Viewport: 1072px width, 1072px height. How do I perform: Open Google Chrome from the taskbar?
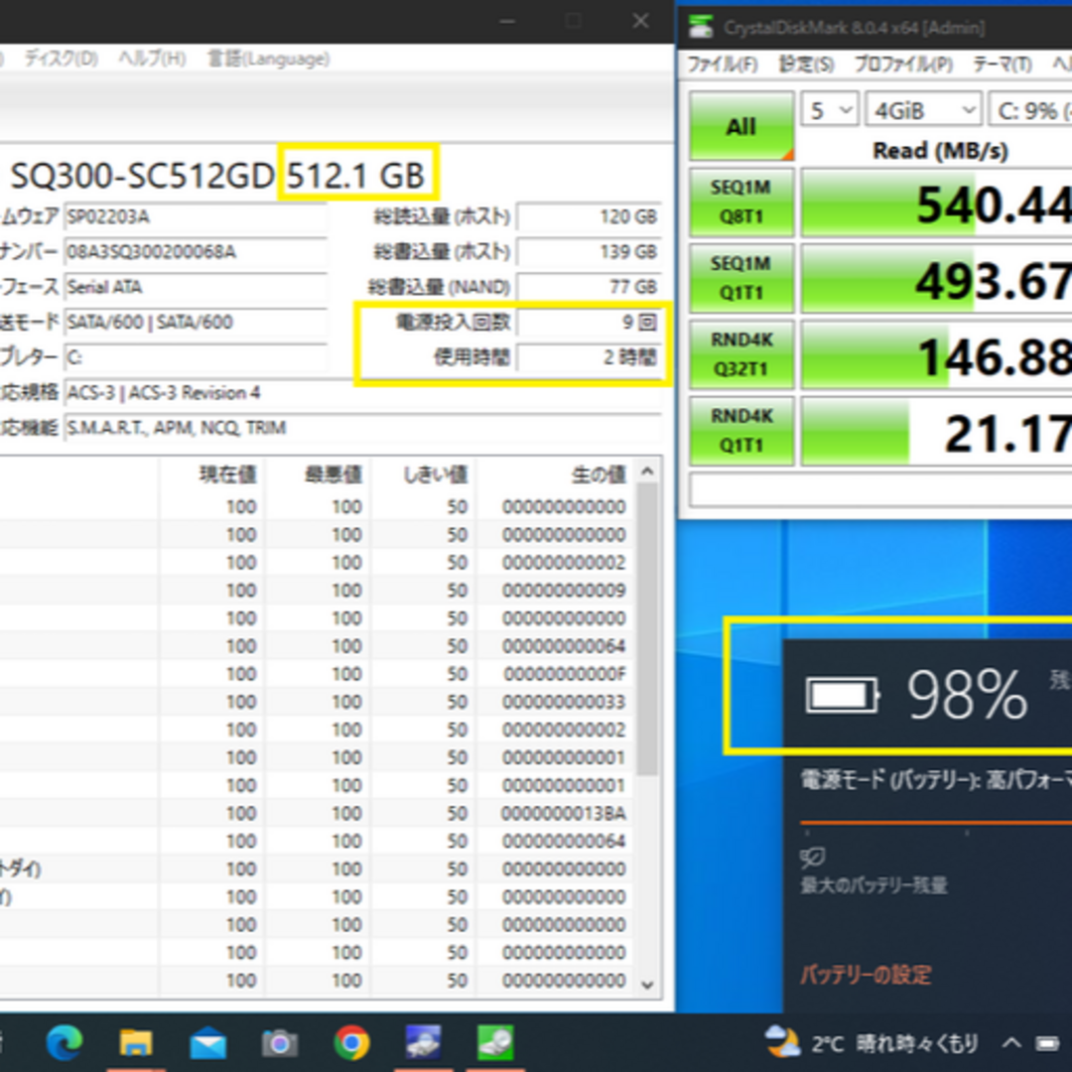click(x=351, y=1043)
